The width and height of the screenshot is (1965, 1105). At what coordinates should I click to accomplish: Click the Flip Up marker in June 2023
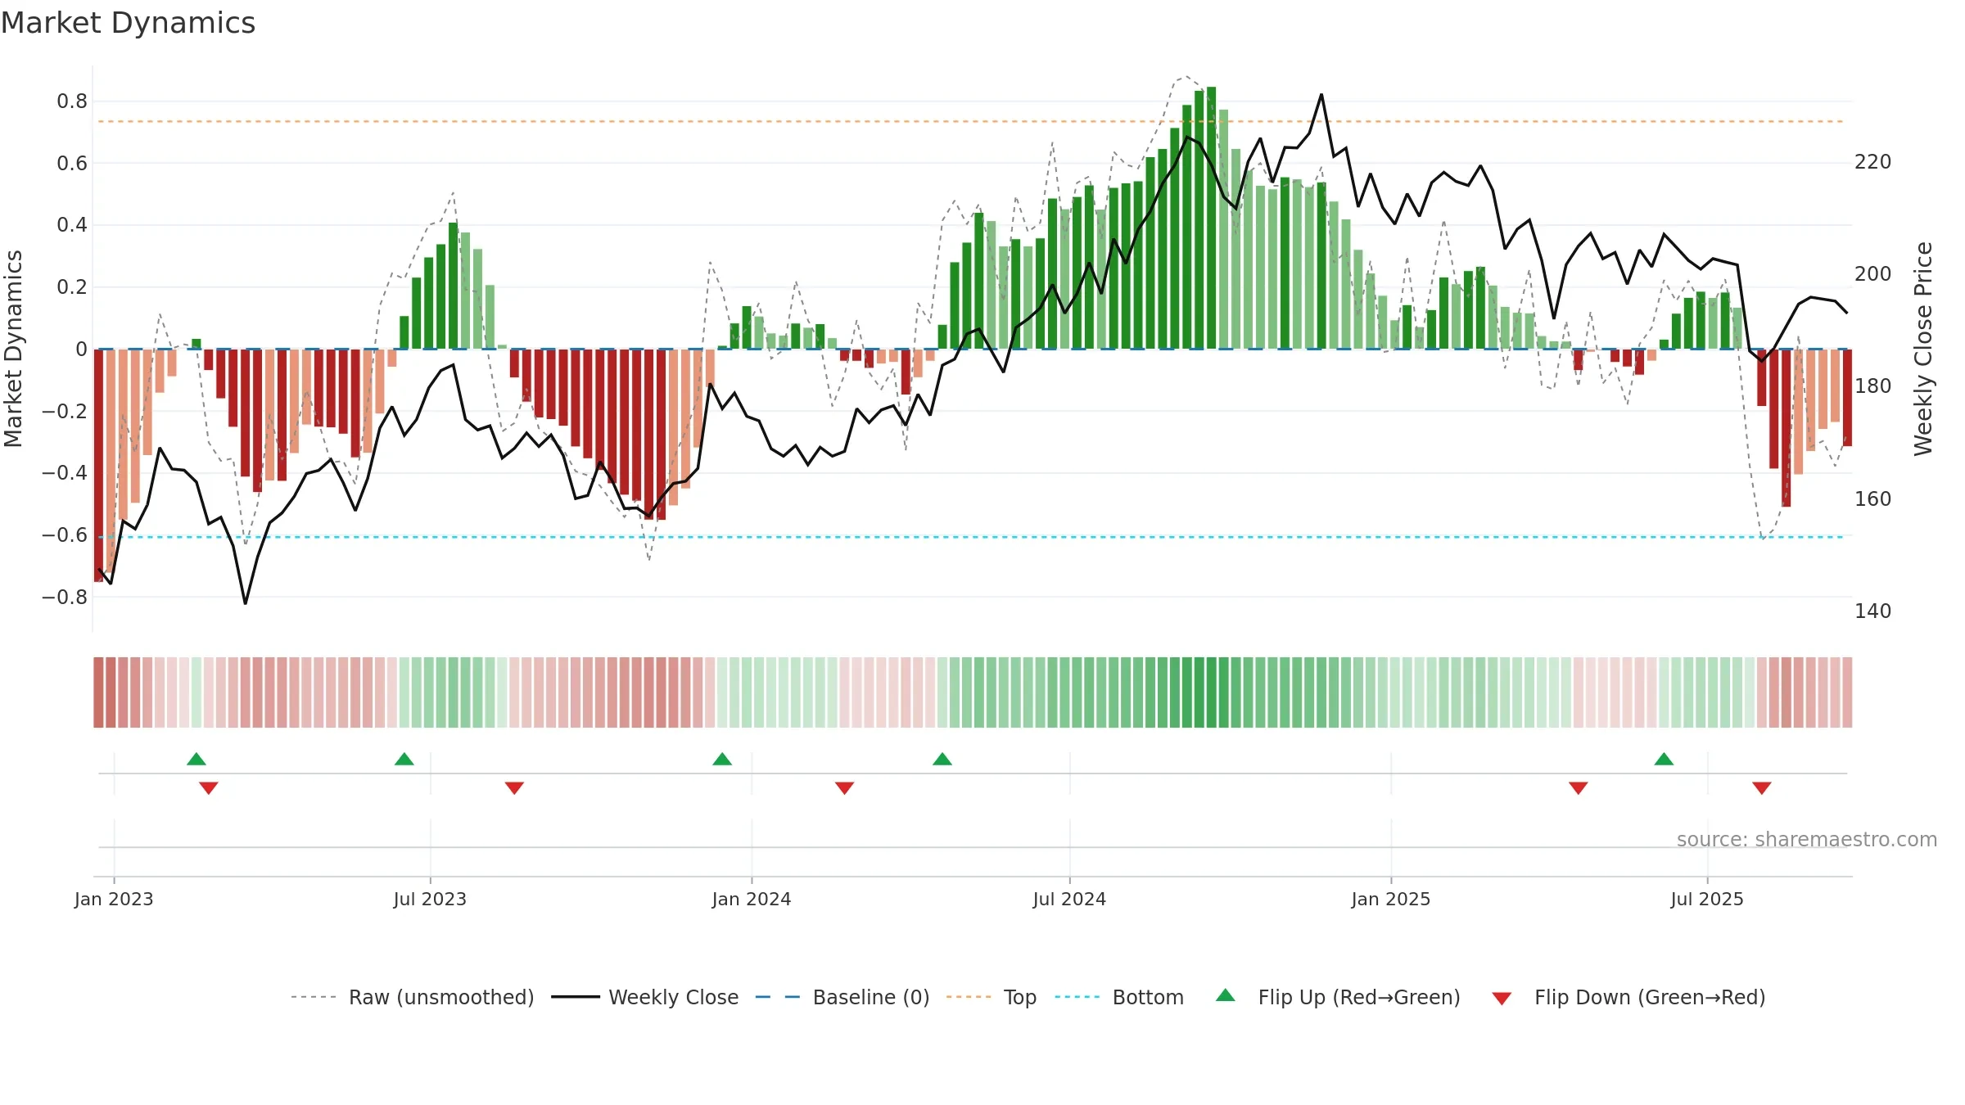click(x=404, y=759)
